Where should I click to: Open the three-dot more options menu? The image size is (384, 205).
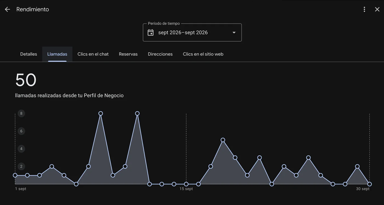pos(364,9)
